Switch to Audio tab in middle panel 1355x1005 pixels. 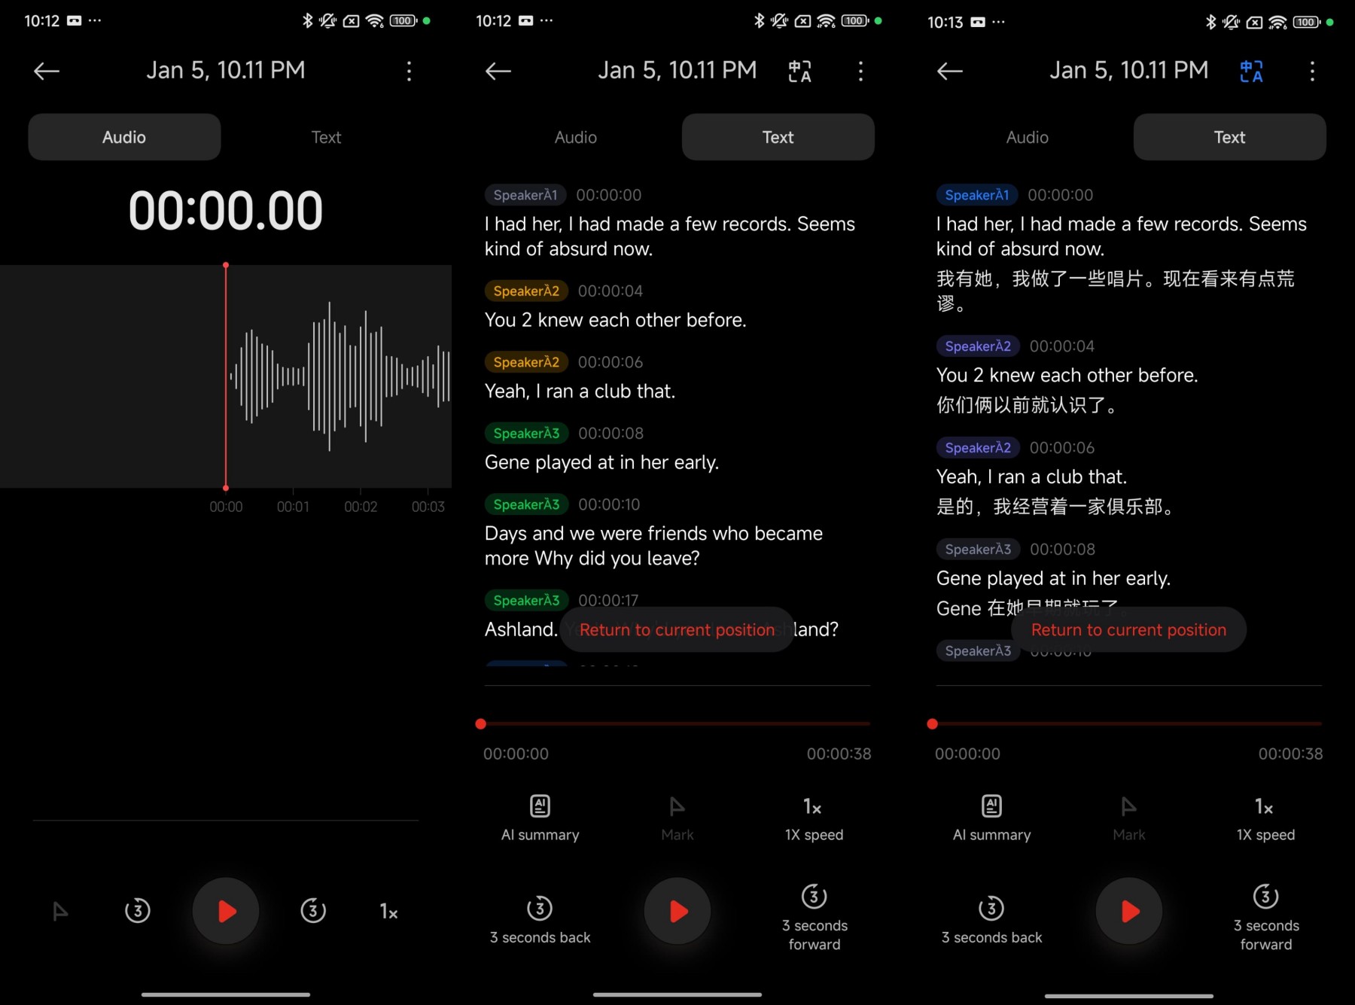(576, 137)
